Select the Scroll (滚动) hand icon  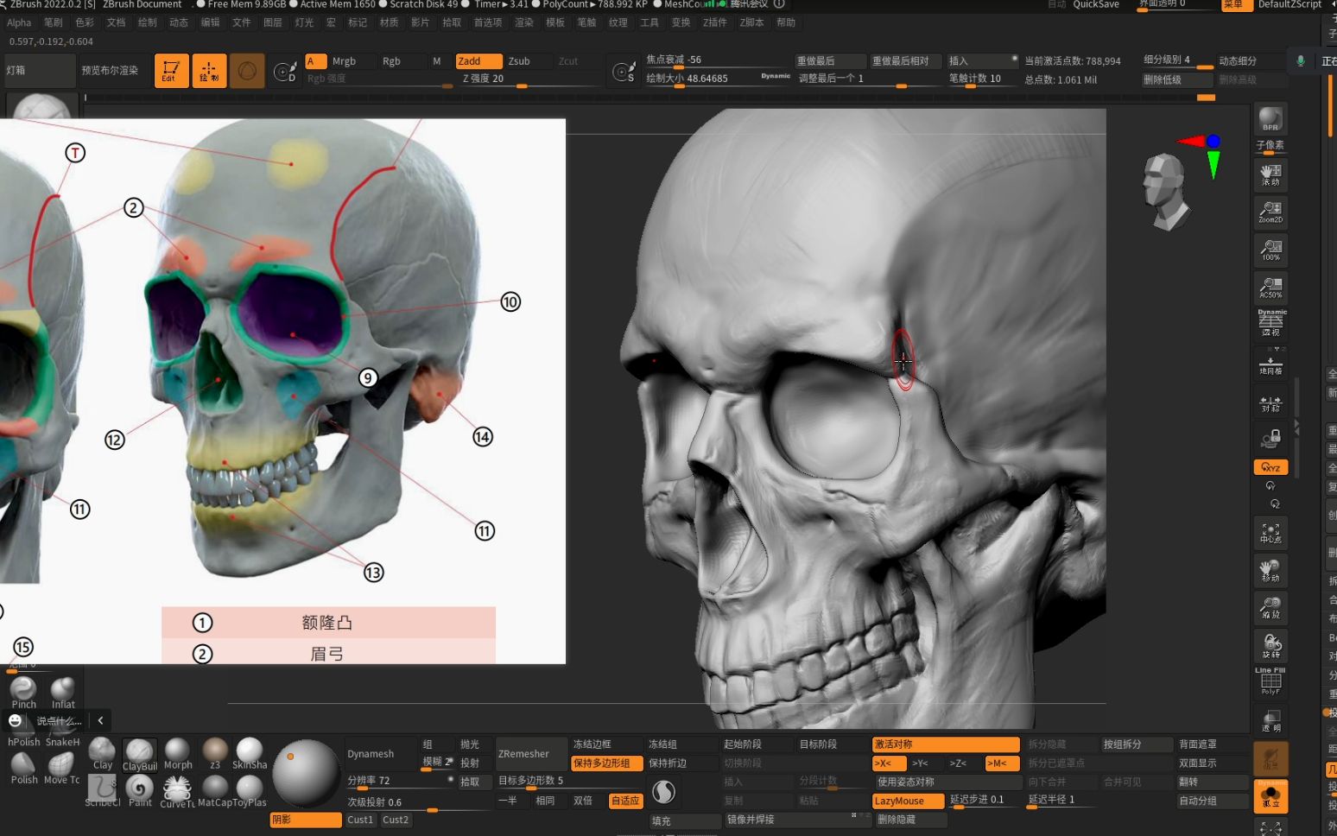(x=1270, y=174)
